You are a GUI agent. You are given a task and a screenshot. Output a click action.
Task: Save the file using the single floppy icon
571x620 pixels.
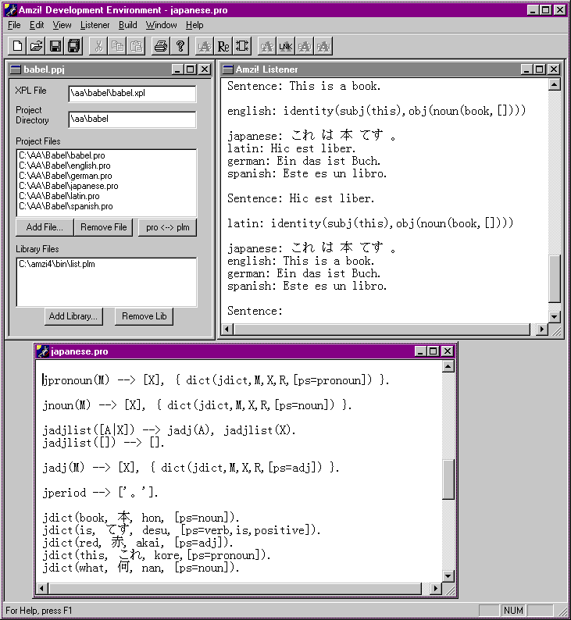point(55,46)
